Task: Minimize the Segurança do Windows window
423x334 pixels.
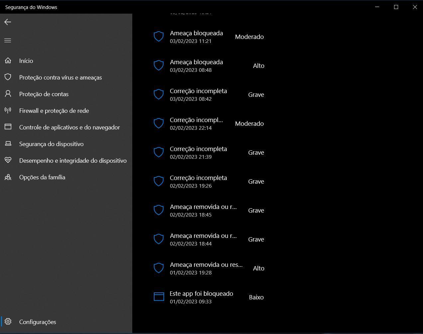Action: 377,7
